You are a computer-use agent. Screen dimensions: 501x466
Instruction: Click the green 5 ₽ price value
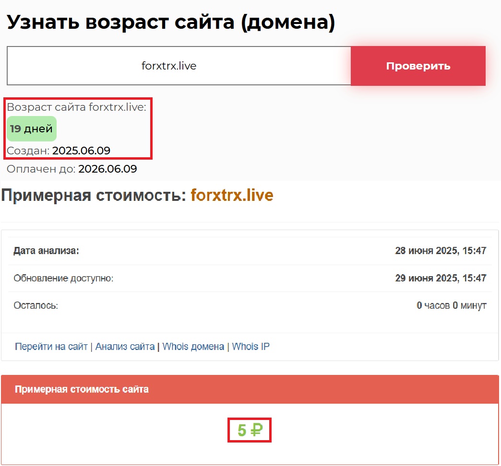(250, 431)
